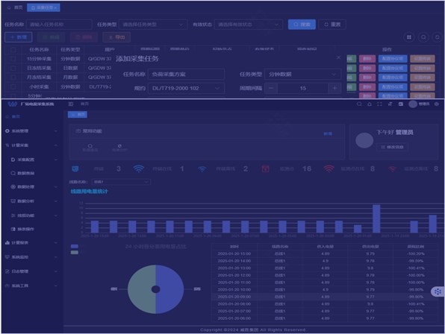
Task: Open the 任务类型 filter dropdown
Action: pos(153,25)
